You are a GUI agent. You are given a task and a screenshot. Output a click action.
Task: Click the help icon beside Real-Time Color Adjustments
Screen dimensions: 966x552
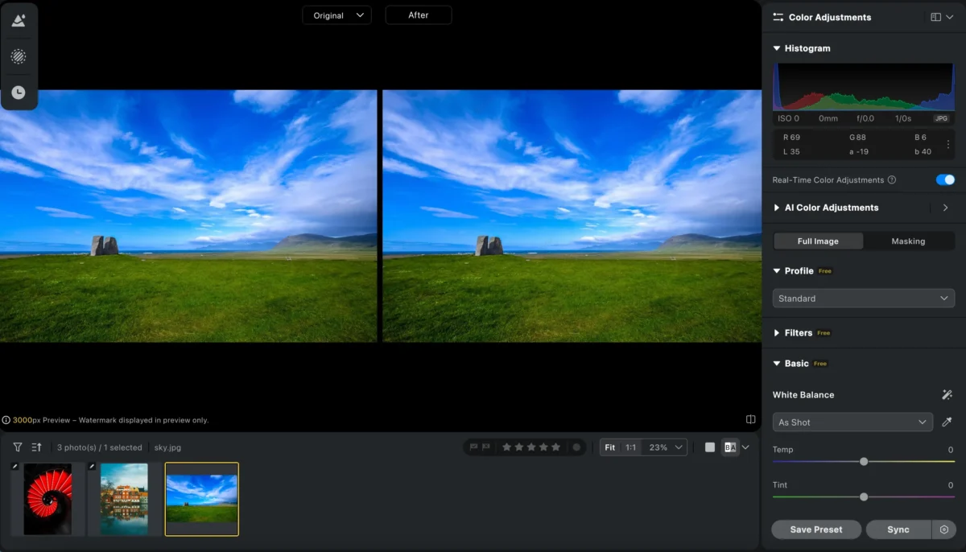(x=892, y=180)
